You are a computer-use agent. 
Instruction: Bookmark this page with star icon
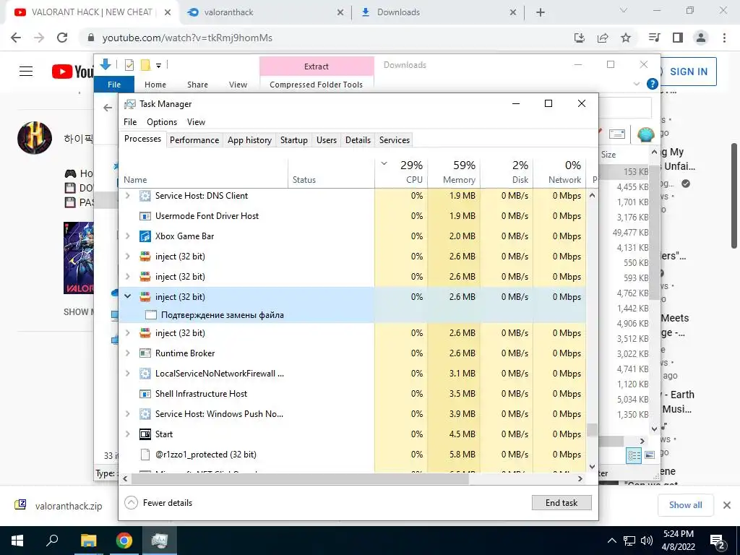click(626, 38)
